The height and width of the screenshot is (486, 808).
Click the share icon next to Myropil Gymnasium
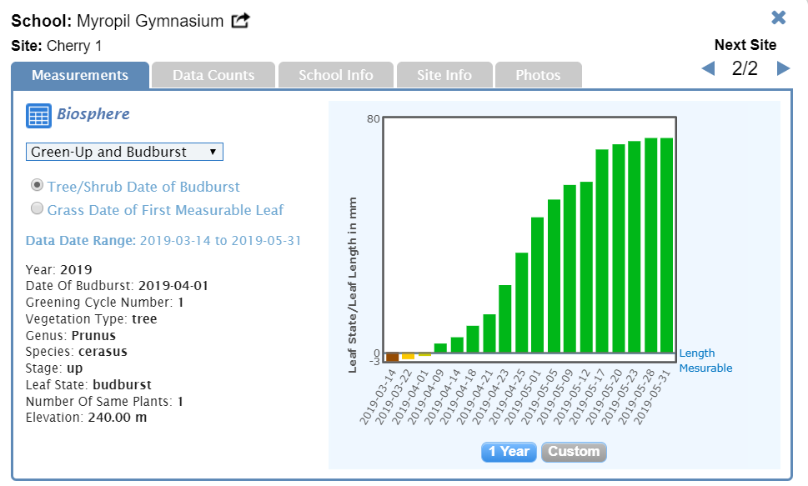[x=240, y=21]
